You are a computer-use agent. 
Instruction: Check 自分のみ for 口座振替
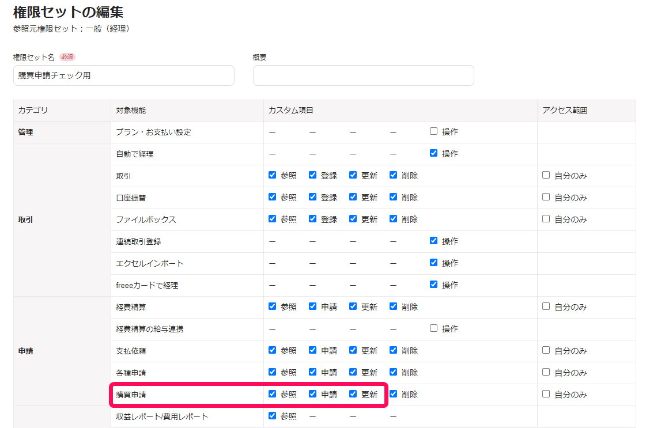546,196
